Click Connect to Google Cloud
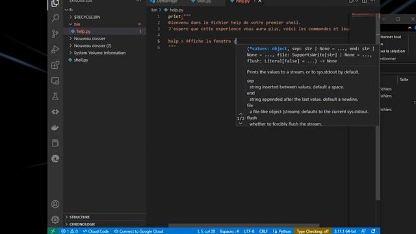This screenshot has height=234, width=416. 138,231
